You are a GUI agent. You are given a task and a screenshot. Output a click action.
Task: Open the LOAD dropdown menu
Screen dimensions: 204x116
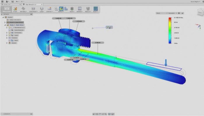42,12
